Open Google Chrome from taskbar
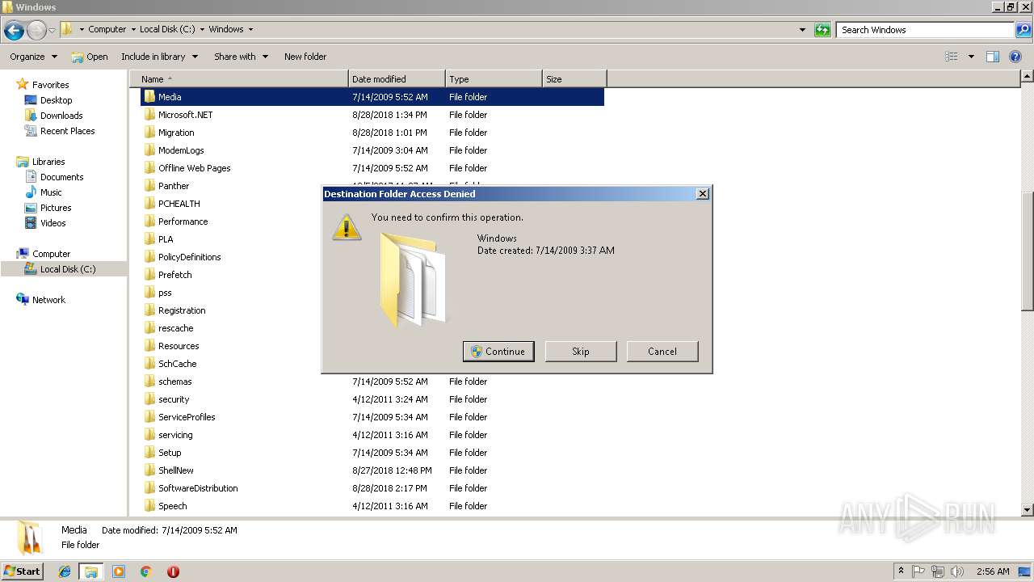The image size is (1034, 582). [146, 571]
